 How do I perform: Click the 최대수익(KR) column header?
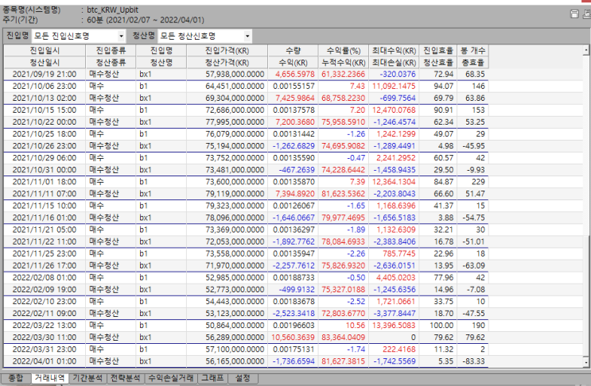394,50
